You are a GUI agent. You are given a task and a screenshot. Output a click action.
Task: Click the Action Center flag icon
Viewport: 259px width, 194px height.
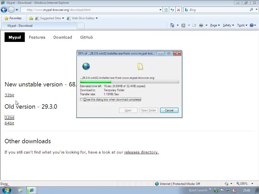click(x=222, y=190)
